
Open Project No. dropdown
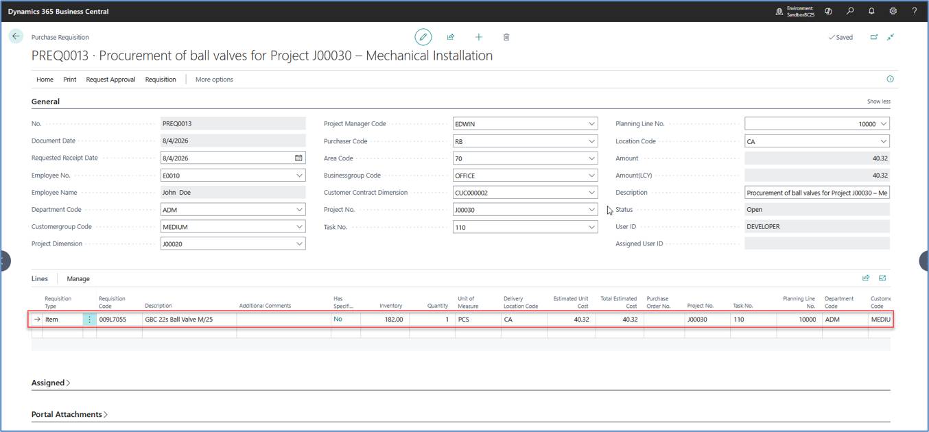click(x=591, y=210)
